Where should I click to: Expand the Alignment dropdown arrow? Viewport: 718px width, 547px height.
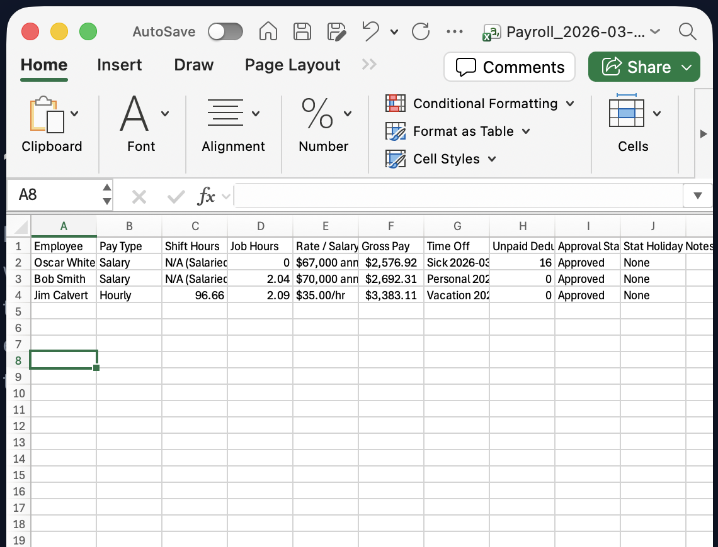pyautogui.click(x=256, y=114)
